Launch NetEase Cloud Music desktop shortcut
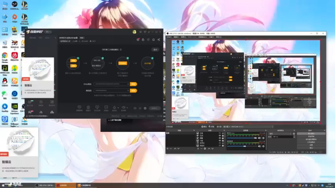The width and height of the screenshot is (335, 188). tap(15, 56)
